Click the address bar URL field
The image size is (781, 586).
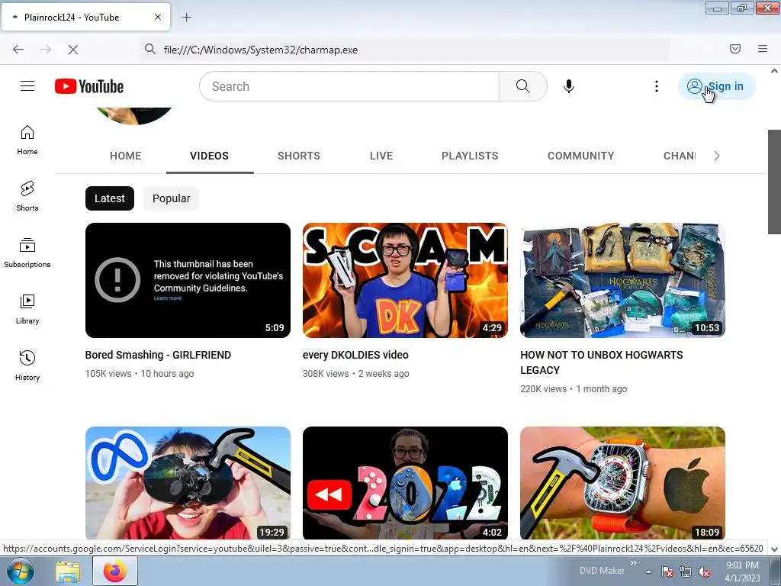click(x=405, y=50)
